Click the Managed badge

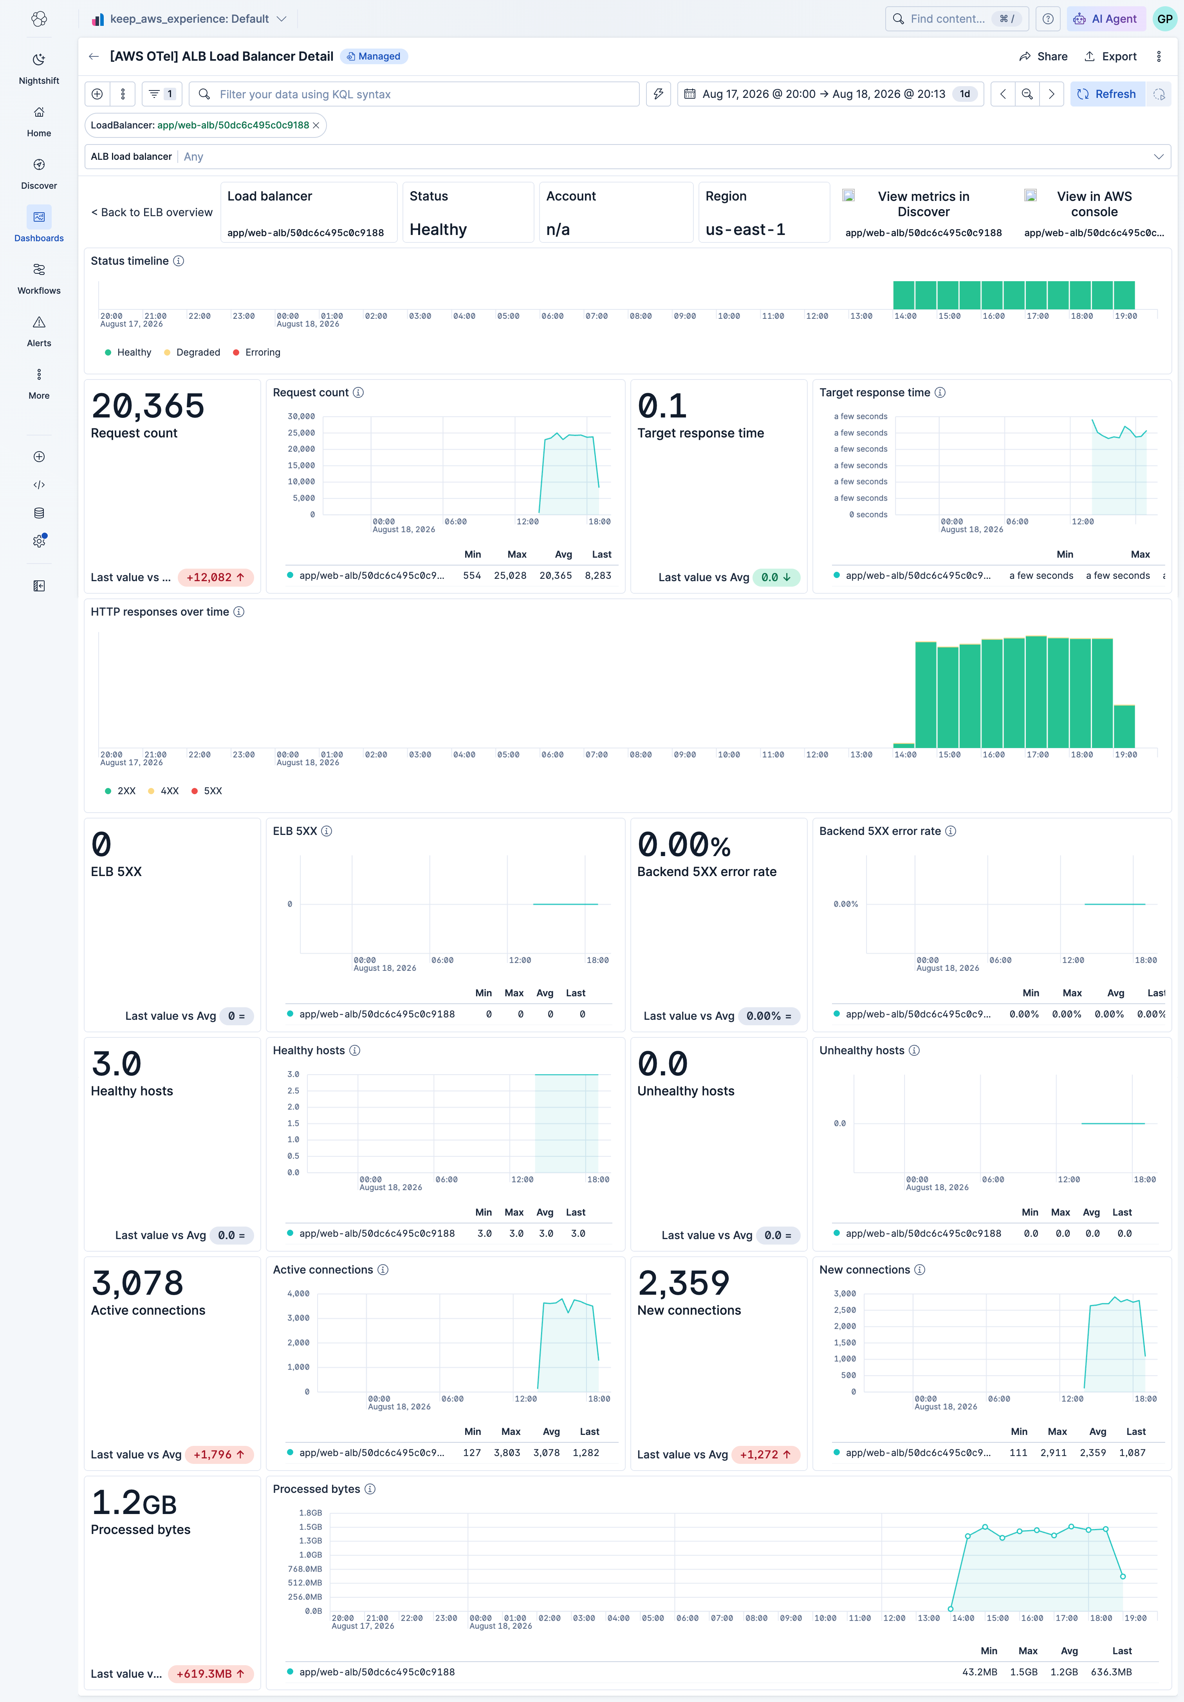374,56
